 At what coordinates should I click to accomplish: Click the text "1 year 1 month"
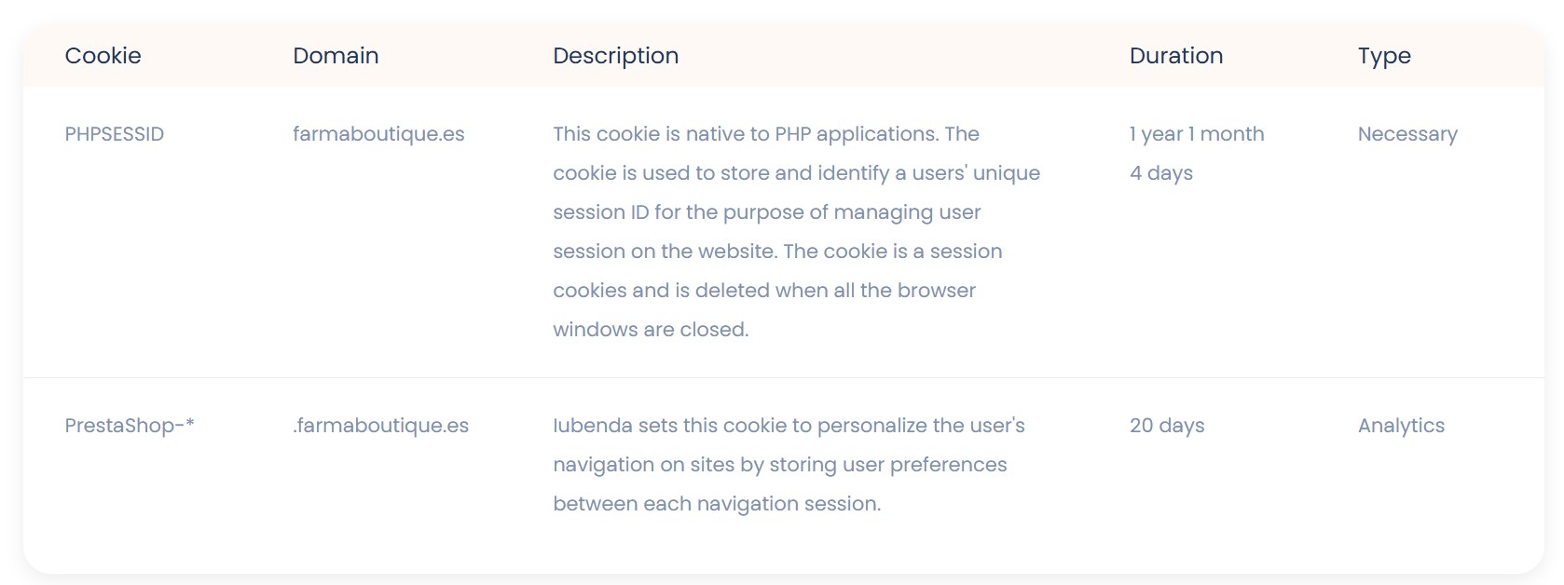pos(1196,134)
